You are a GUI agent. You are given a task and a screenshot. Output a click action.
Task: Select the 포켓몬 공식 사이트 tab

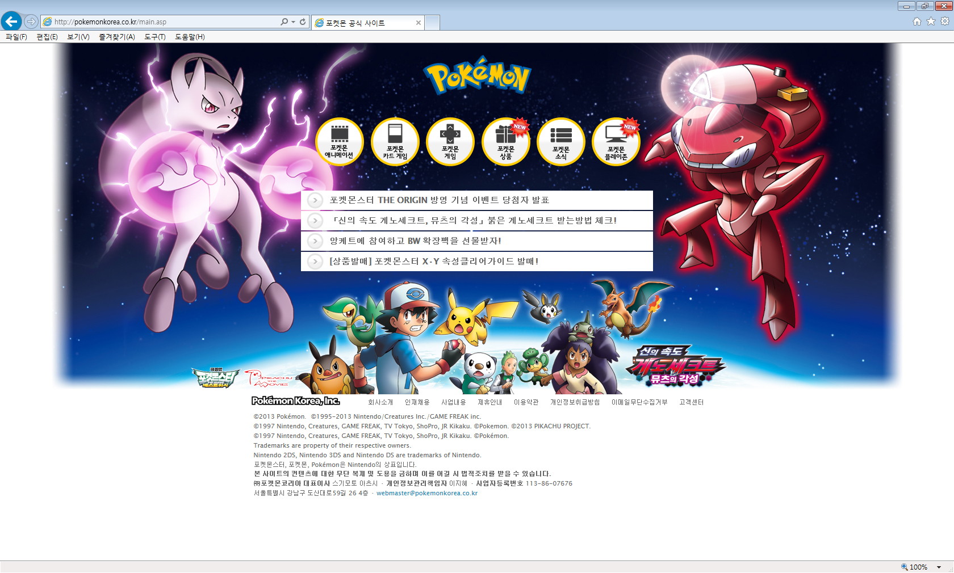click(368, 23)
